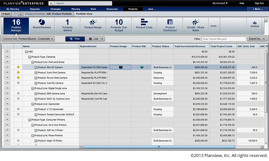Click the filter grid text field
This screenshot has width=269, height=161.
click(x=224, y=39)
